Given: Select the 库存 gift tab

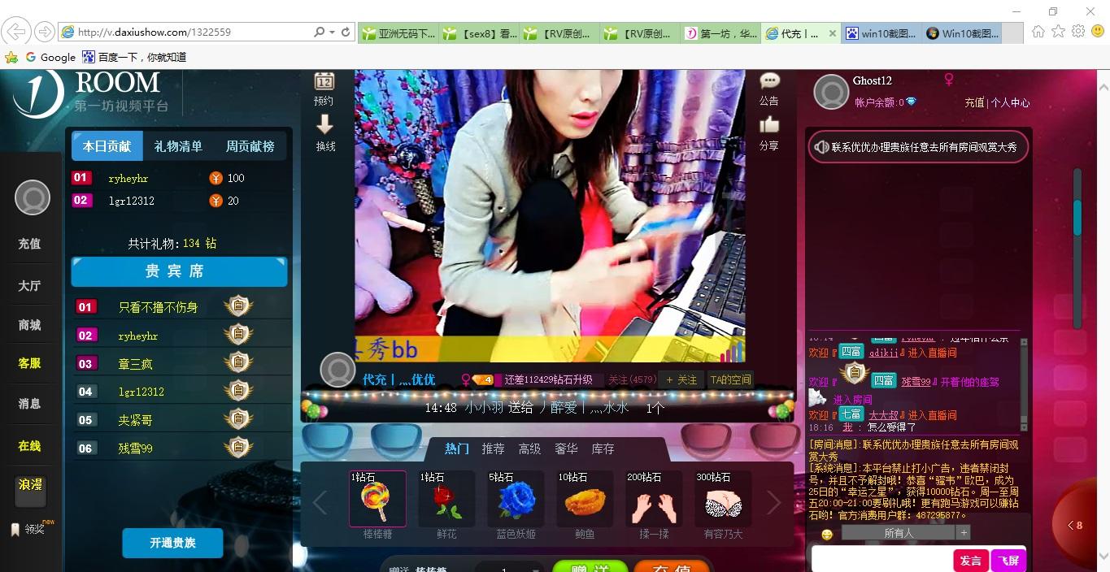Looking at the screenshot, I should (603, 448).
